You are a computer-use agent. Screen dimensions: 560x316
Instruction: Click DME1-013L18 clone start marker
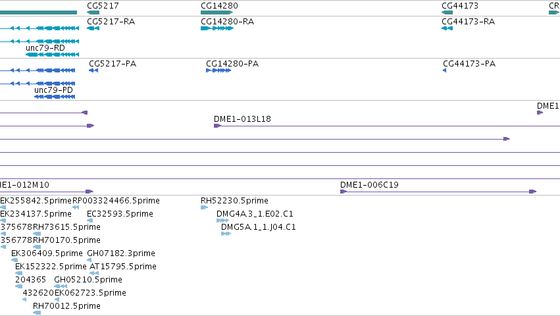click(217, 126)
